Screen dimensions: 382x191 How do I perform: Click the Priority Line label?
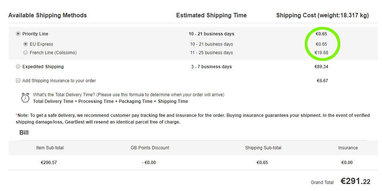[35, 34]
